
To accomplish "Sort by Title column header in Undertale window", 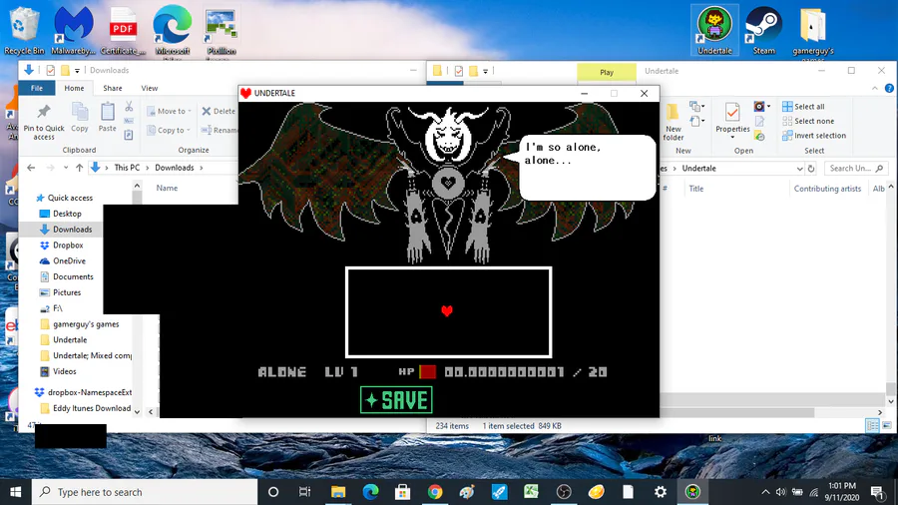I will (695, 189).
